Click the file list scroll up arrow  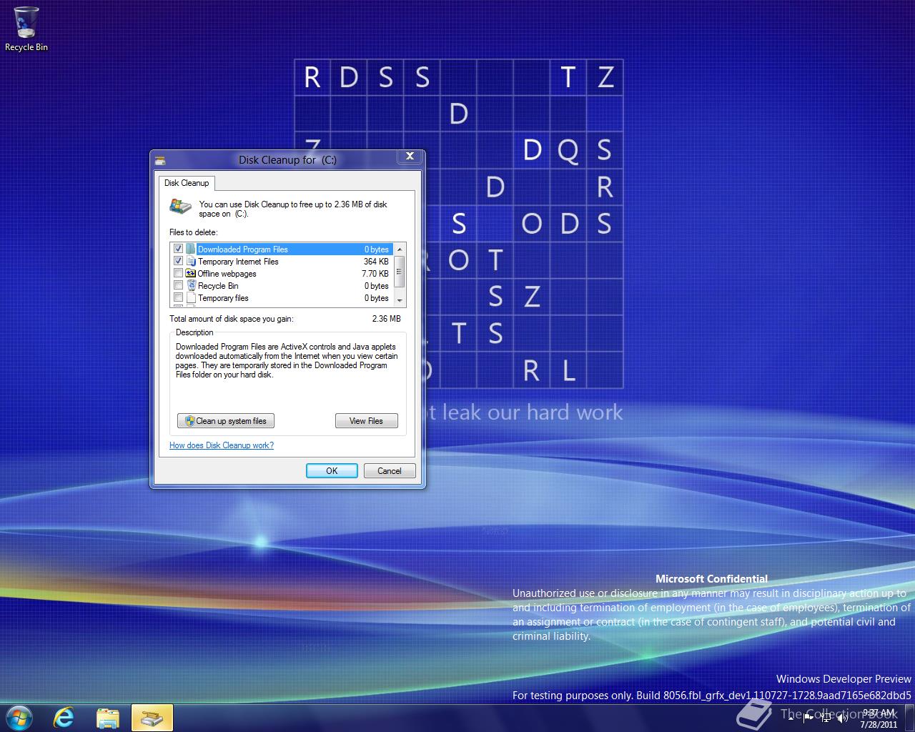400,249
